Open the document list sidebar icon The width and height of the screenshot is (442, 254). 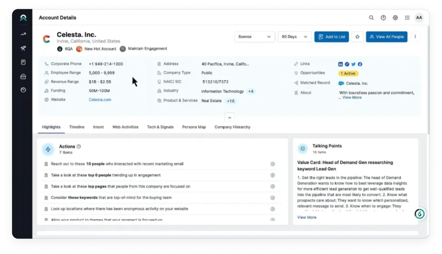tap(23, 62)
